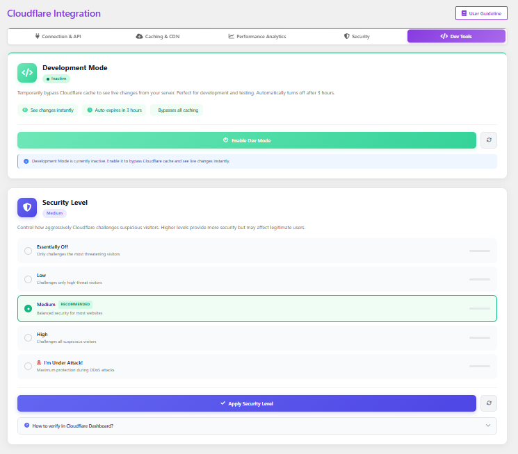The height and width of the screenshot is (454, 518).
Task: Select the High security radio option
Action: [28, 337]
